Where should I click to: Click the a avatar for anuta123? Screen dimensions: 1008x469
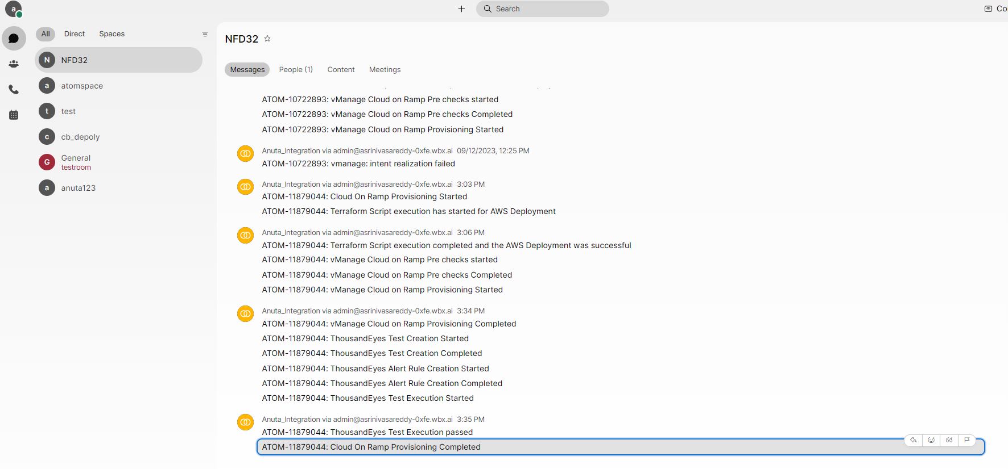tap(47, 188)
